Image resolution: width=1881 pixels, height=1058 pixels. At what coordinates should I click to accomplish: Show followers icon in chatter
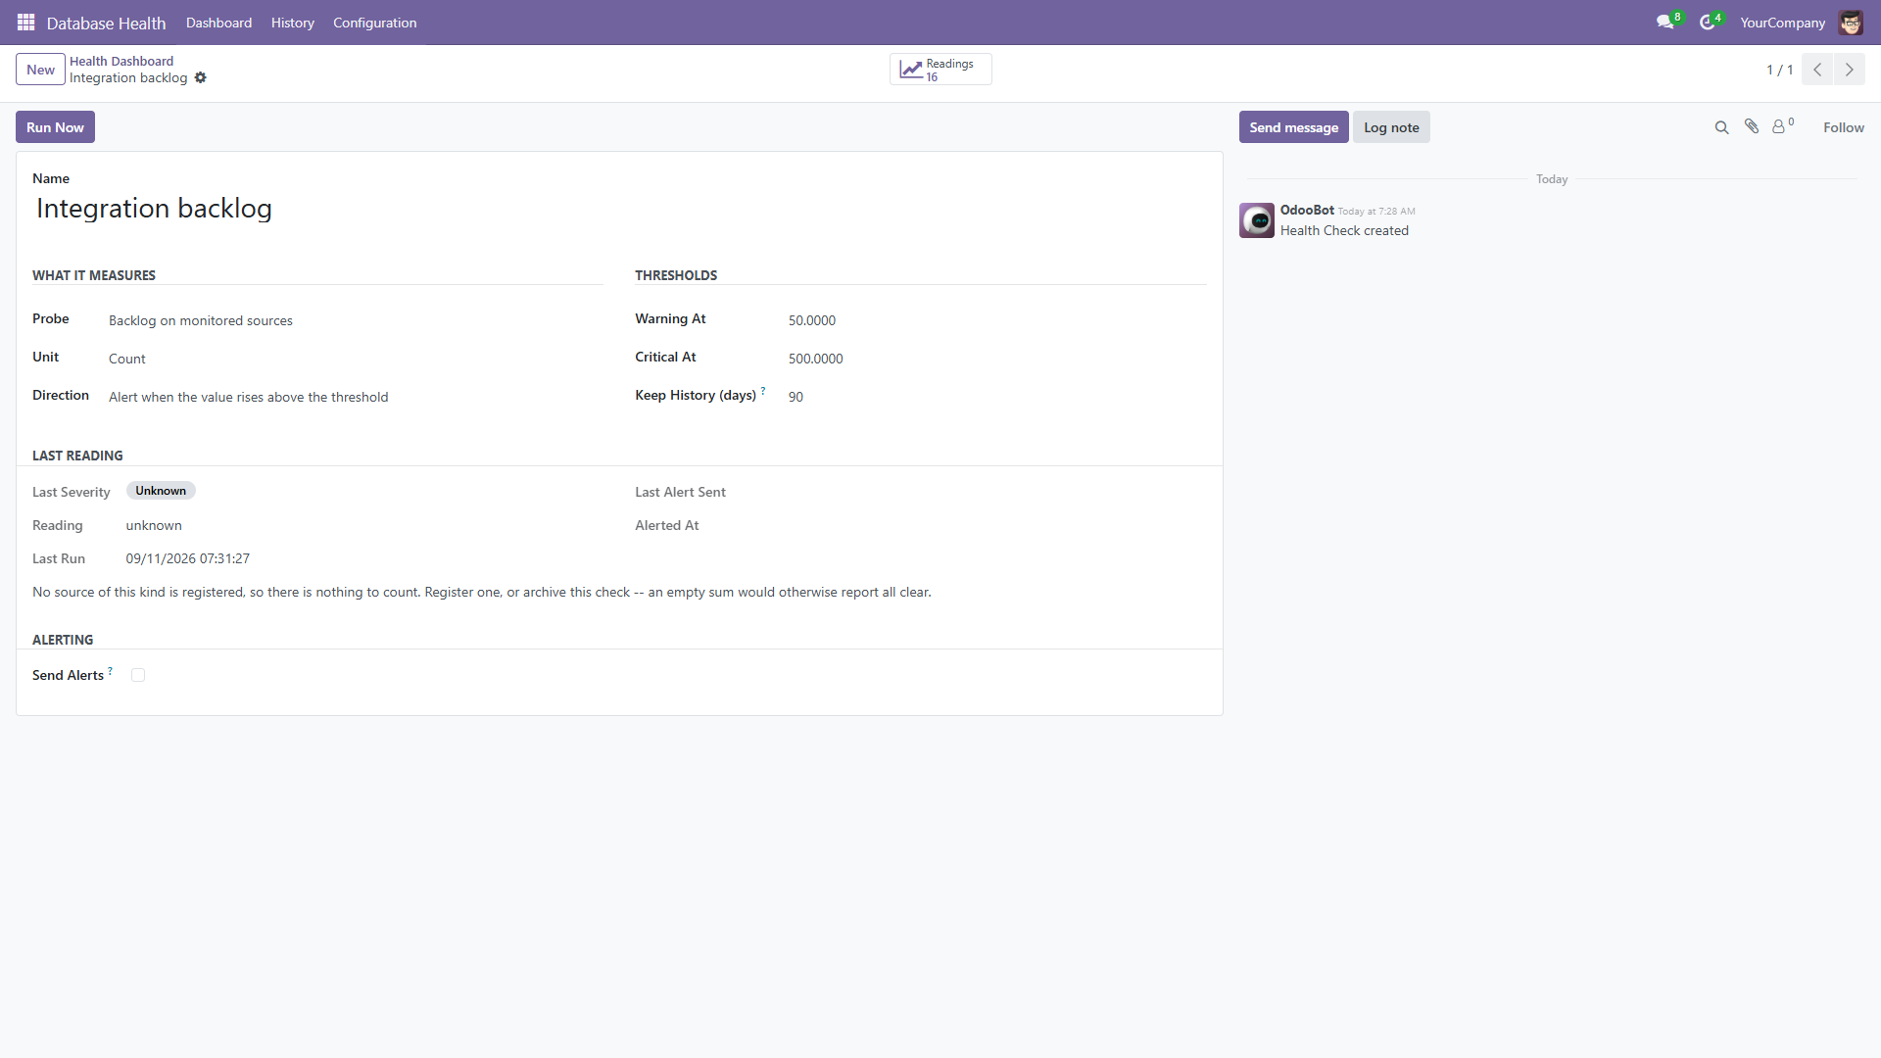pos(1783,126)
